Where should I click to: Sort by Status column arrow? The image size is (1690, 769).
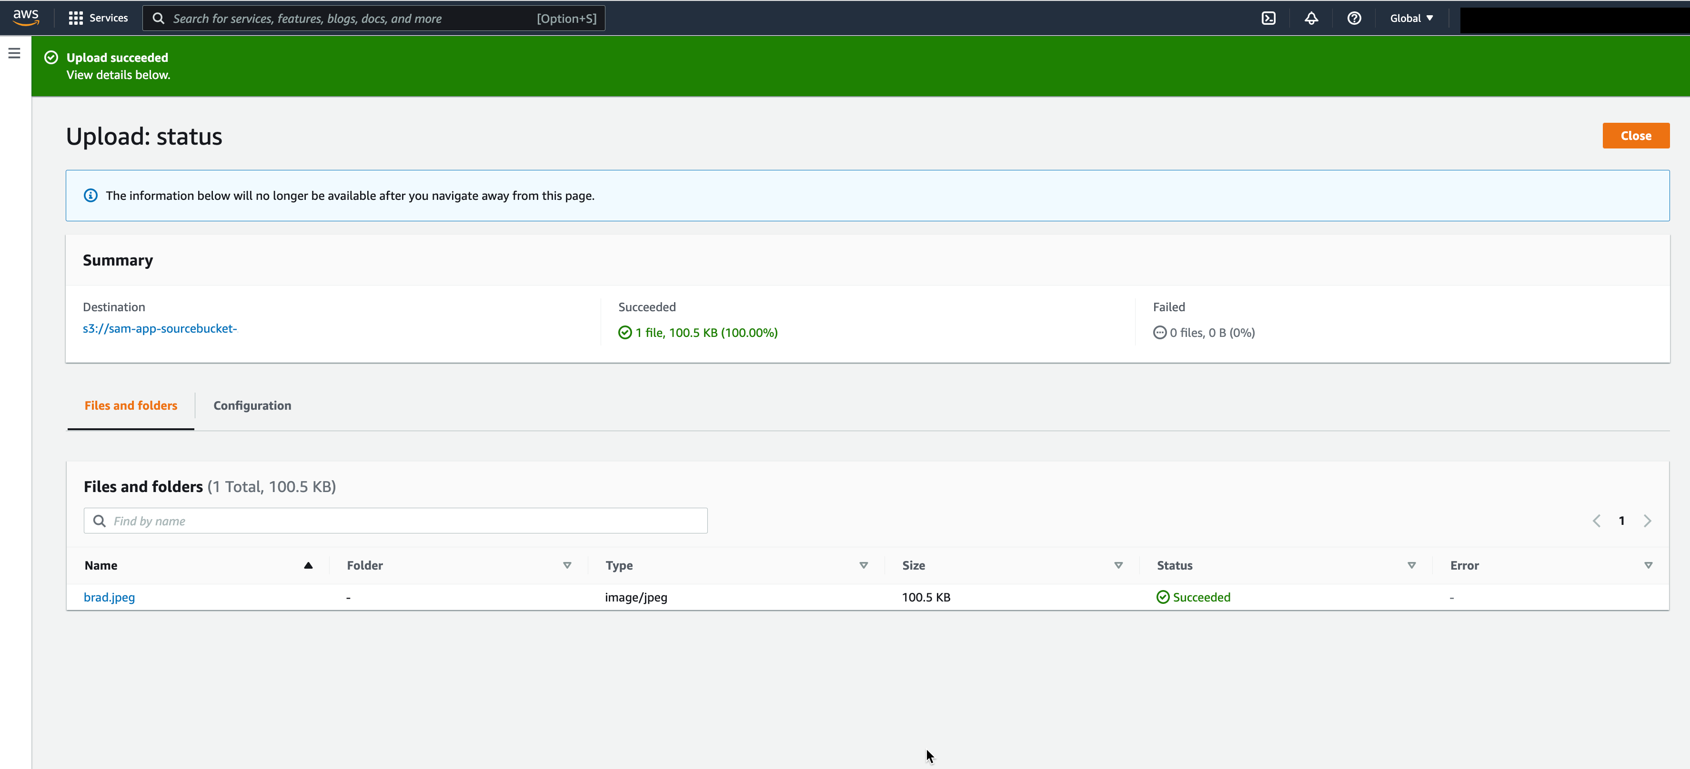[1411, 565]
